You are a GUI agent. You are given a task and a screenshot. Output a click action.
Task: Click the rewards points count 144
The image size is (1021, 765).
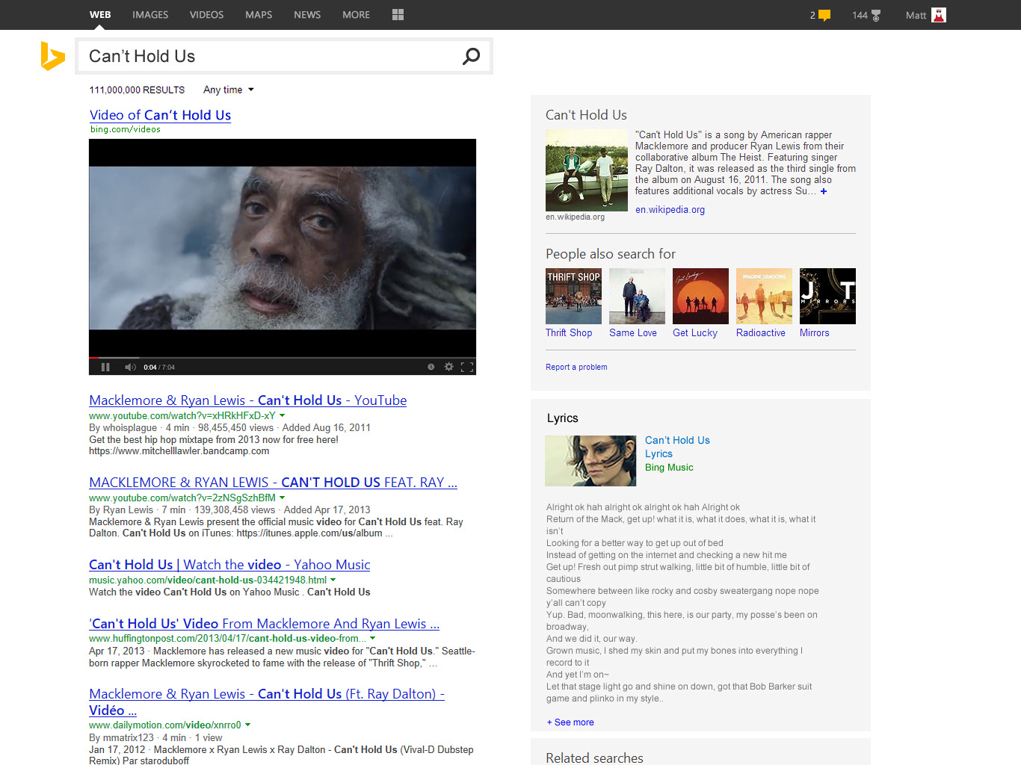point(860,15)
